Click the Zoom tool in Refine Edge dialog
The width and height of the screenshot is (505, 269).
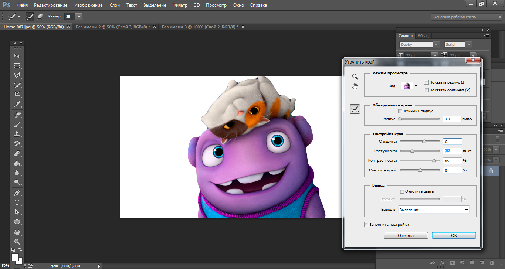[355, 76]
